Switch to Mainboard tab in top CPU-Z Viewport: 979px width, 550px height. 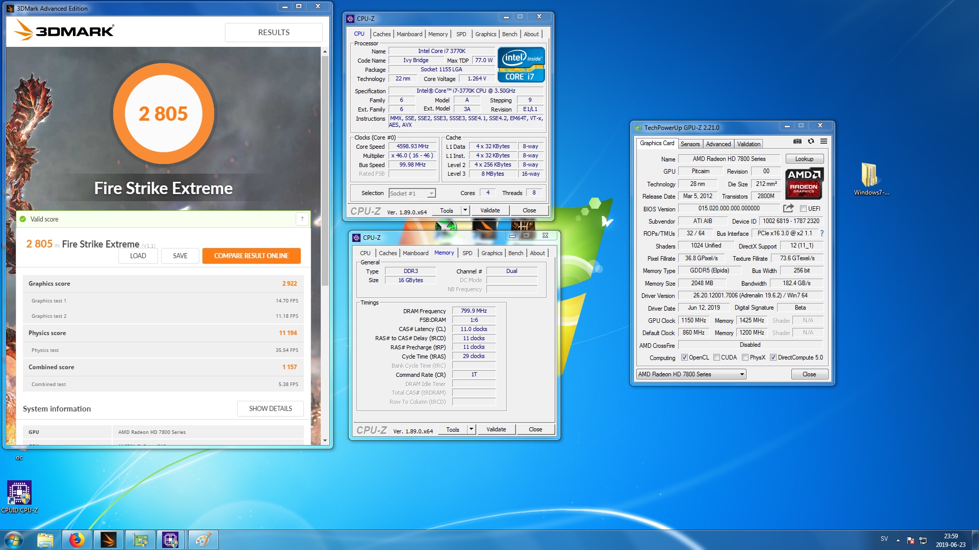409,34
